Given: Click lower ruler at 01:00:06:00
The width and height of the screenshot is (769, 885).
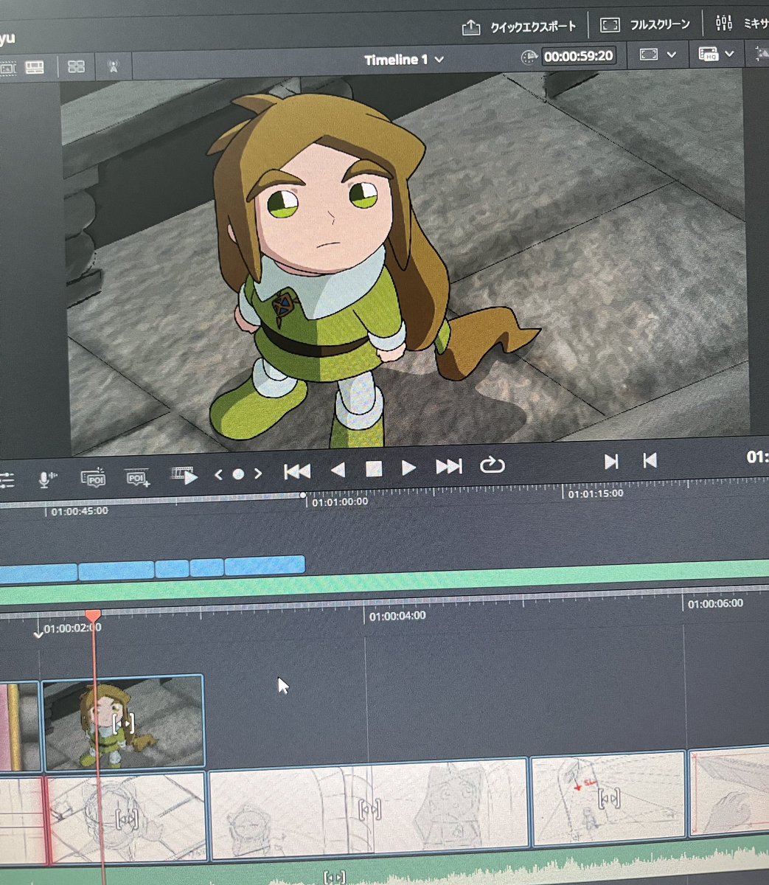Looking at the screenshot, I should 715,604.
